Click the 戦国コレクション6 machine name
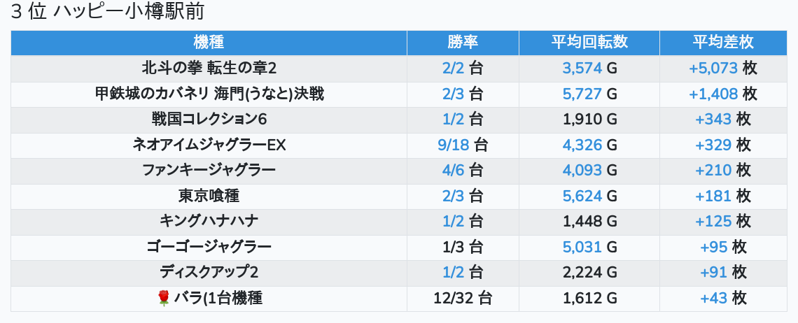The height and width of the screenshot is (323, 798). click(x=209, y=119)
